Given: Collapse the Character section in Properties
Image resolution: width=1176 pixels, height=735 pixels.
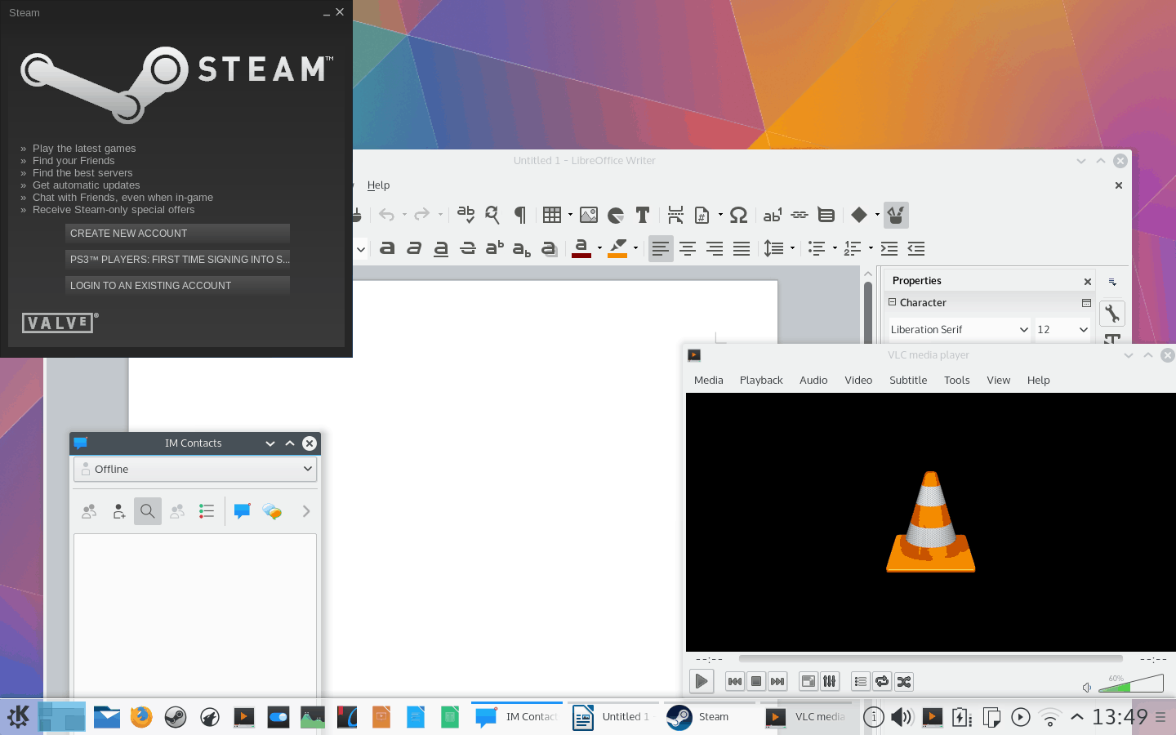Looking at the screenshot, I should (893, 302).
